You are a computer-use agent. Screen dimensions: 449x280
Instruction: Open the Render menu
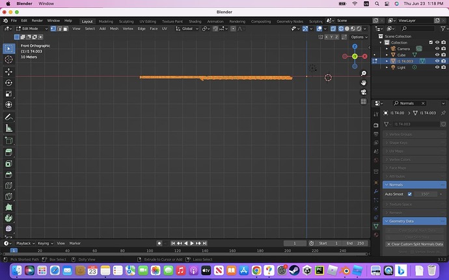37,21
